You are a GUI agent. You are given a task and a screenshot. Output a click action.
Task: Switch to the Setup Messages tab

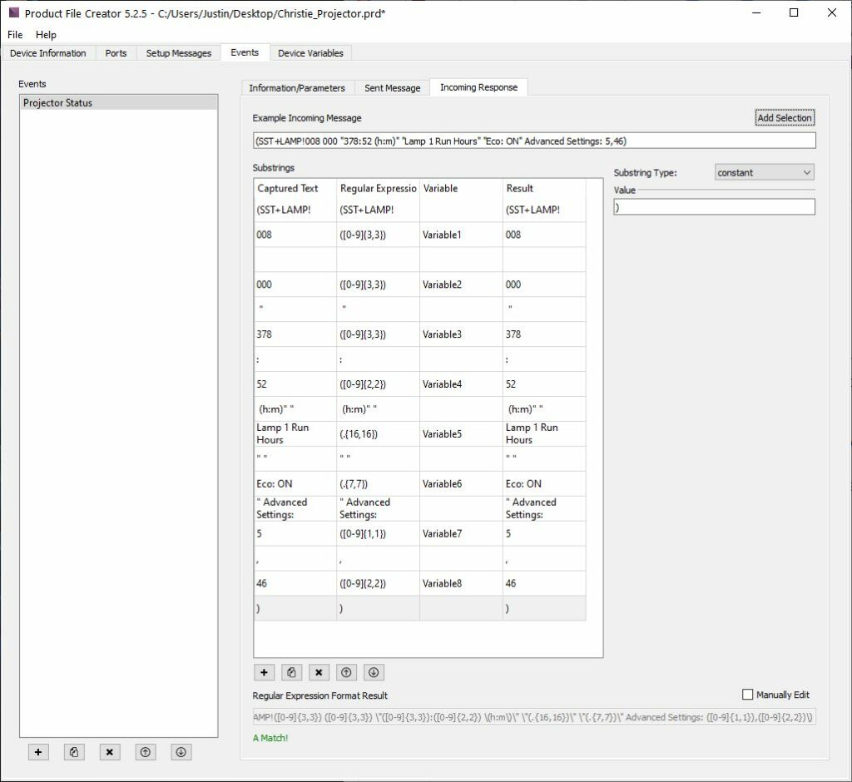click(179, 53)
